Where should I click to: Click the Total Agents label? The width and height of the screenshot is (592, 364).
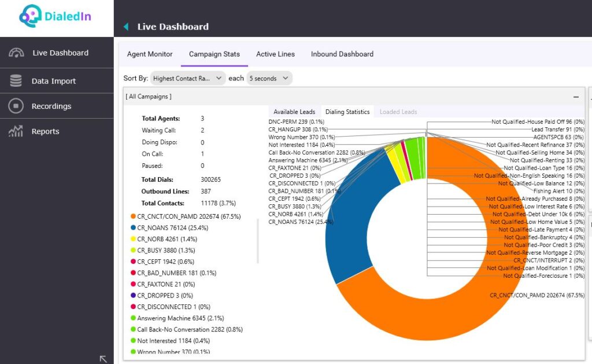pyautogui.click(x=161, y=118)
